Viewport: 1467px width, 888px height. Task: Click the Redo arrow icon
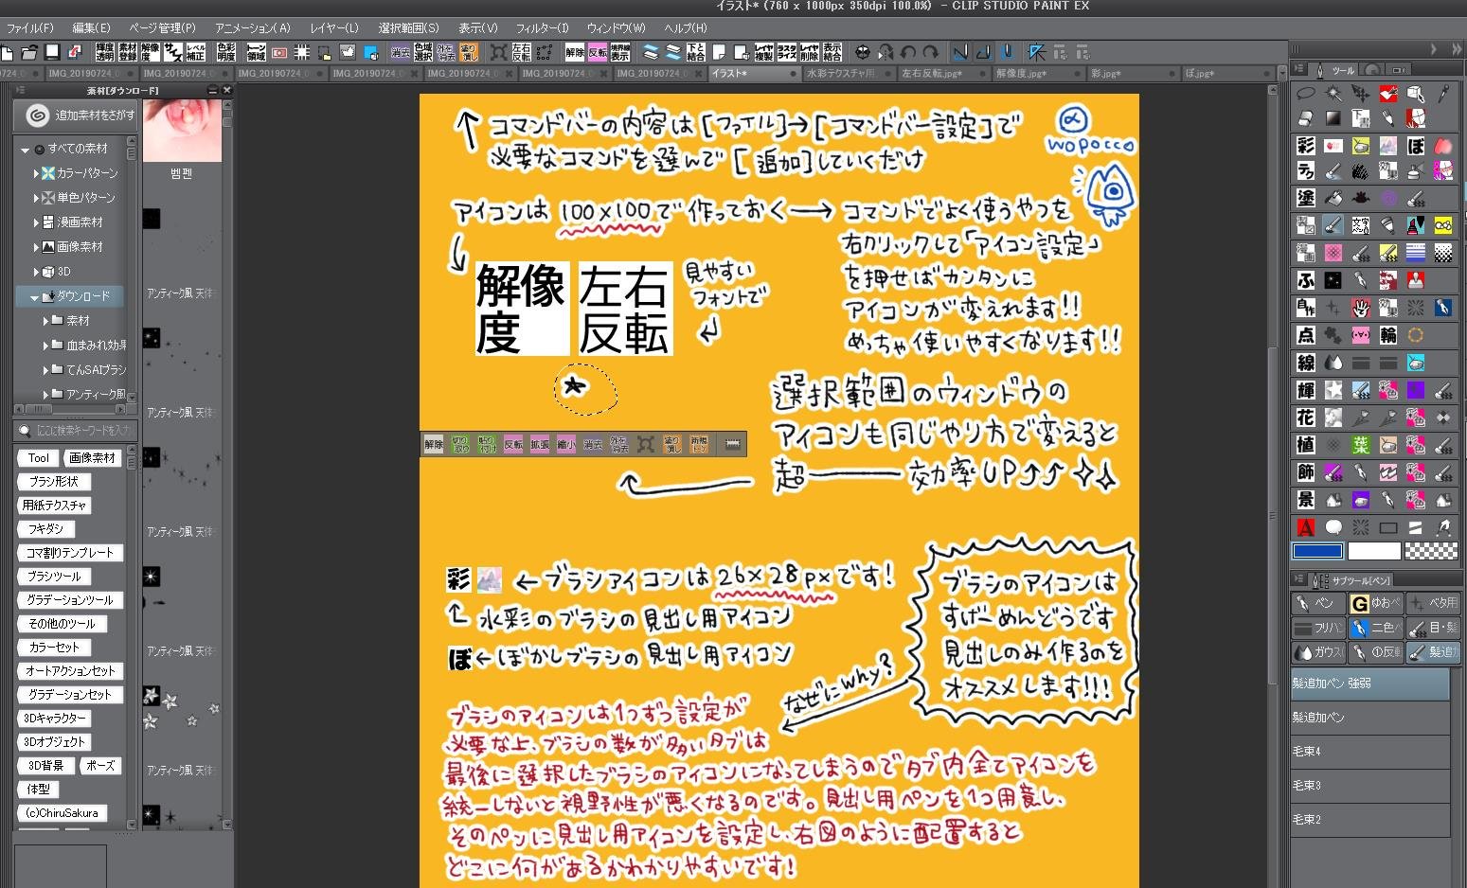click(x=931, y=52)
